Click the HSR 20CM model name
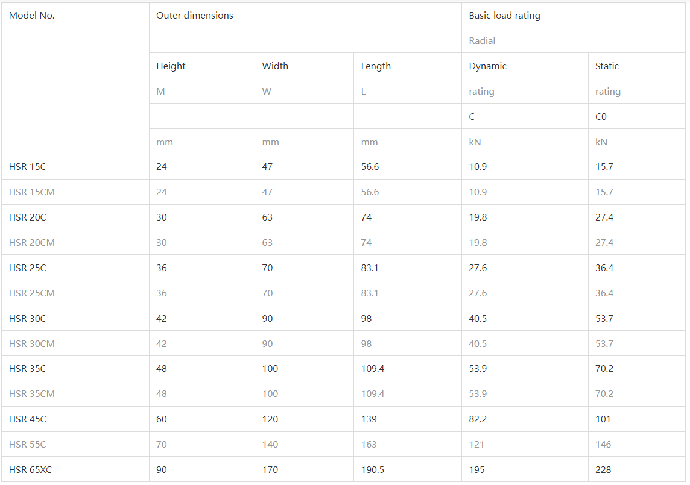This screenshot has width=690, height=485. point(32,243)
